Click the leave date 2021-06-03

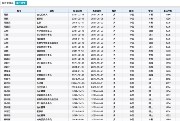click(x=97, y=51)
